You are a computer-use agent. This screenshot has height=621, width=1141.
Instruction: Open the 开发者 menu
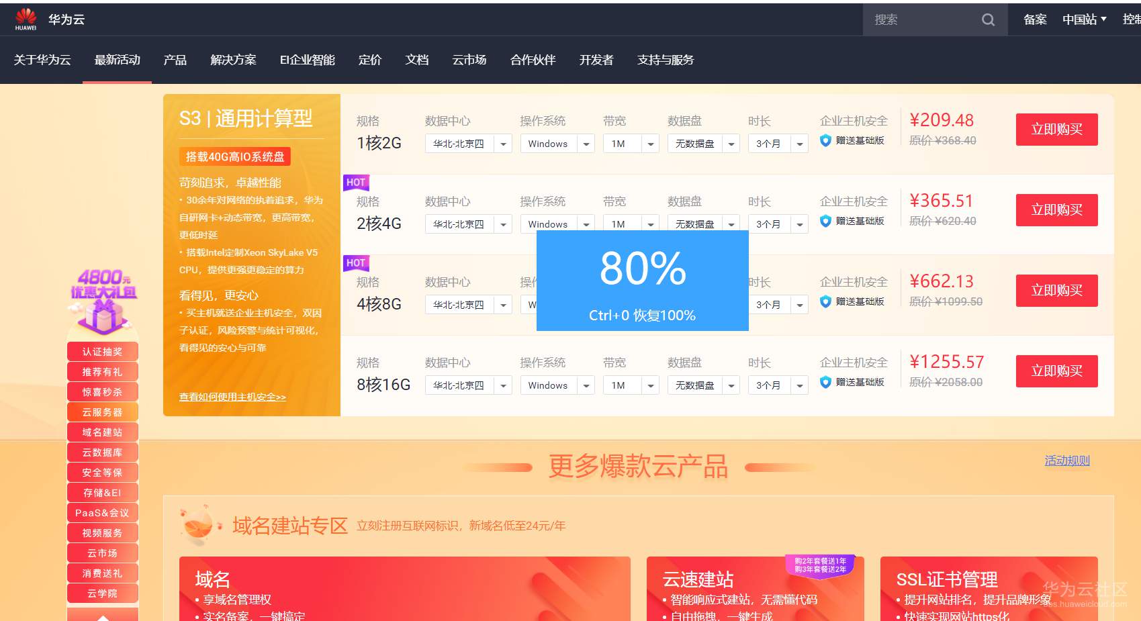click(596, 60)
